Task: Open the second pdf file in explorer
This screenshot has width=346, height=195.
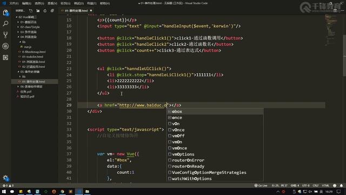Action: [x=27, y=96]
